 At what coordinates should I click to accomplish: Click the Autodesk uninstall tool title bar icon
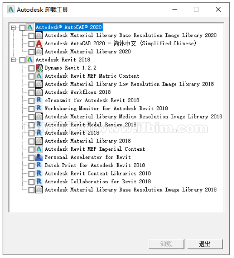11,10
